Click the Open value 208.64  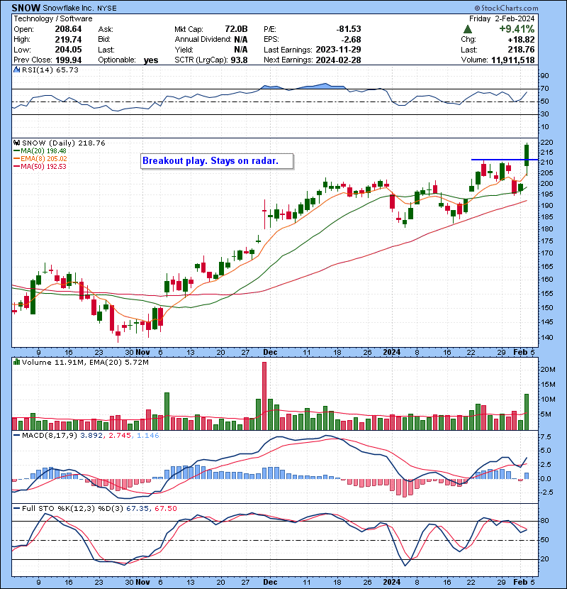click(x=68, y=29)
